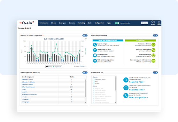Viewport: 178px width, 122px height.
Task: Click the Posez une question wrench icon
Action: tap(126, 95)
